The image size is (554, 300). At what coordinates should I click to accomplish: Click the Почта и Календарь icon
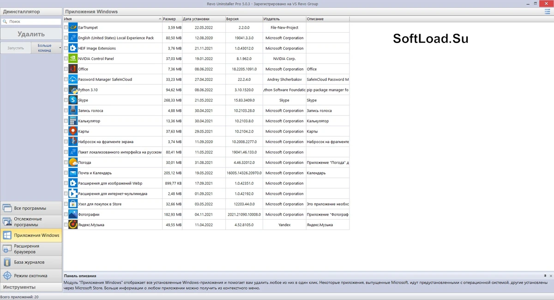73,173
